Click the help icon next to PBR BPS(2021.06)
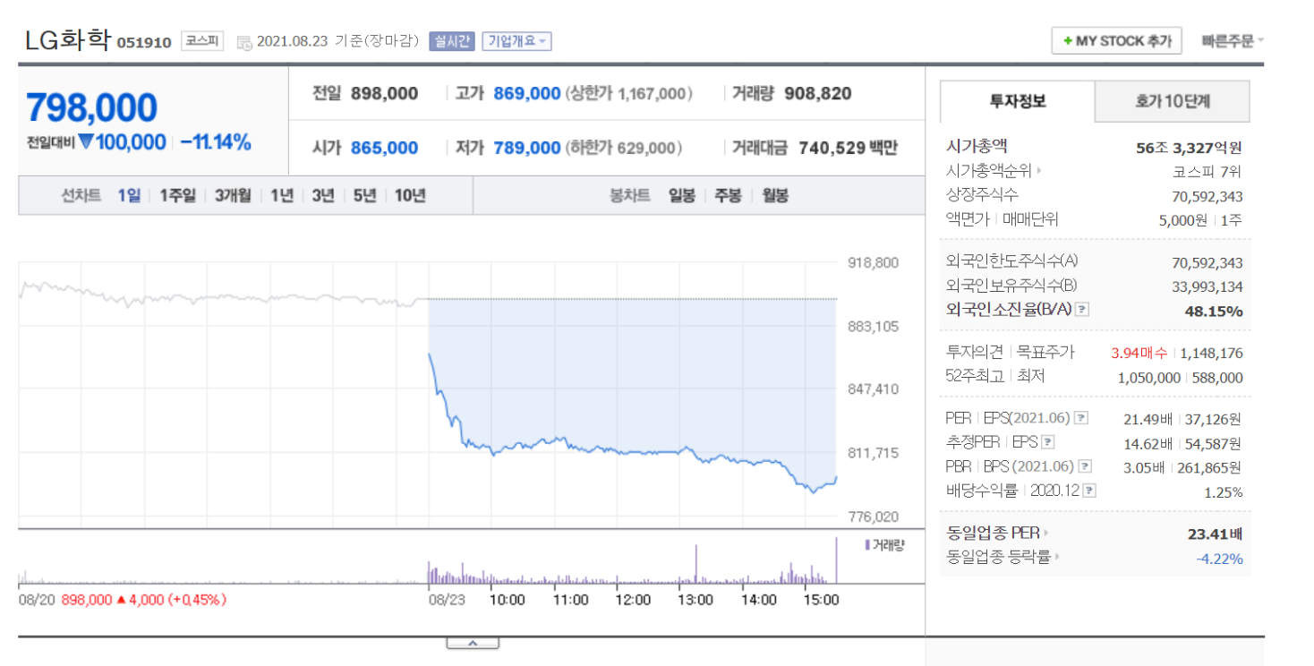Image resolution: width=1314 pixels, height=666 pixels. tap(1085, 466)
